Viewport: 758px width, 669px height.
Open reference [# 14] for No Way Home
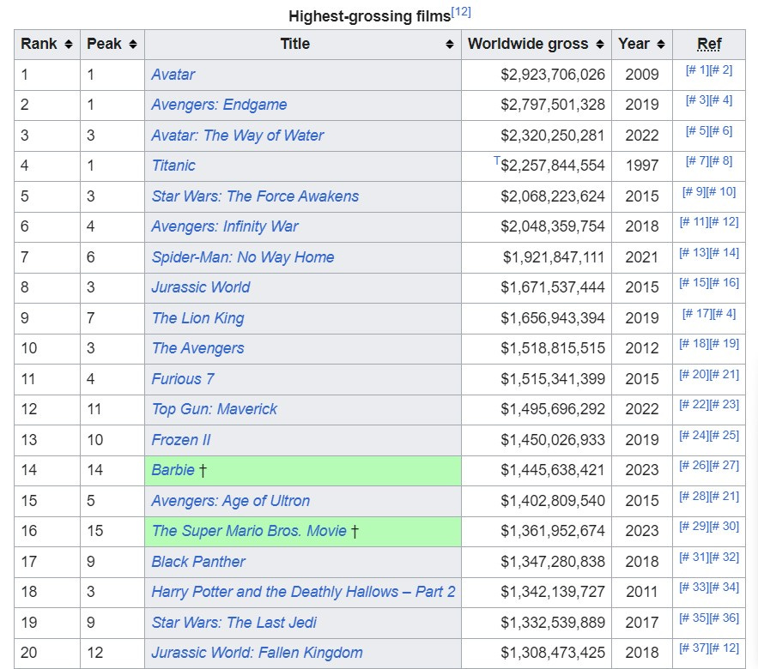click(725, 252)
